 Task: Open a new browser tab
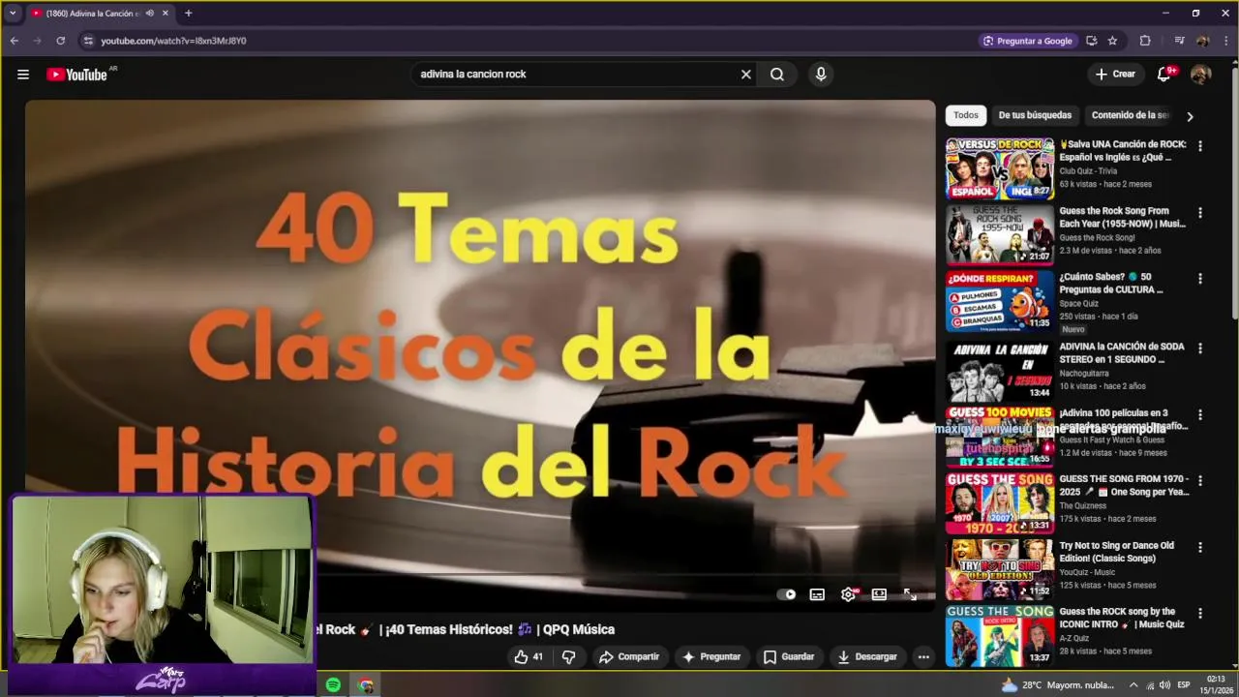(188, 14)
